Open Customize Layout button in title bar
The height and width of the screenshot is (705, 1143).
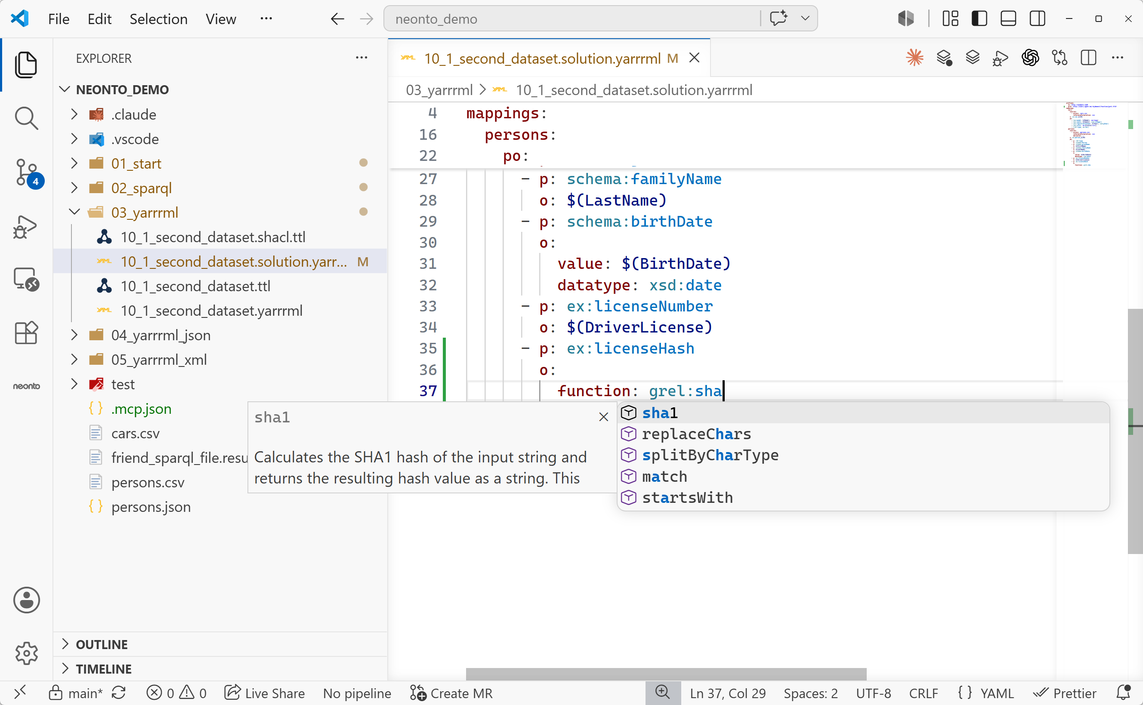pos(950,18)
